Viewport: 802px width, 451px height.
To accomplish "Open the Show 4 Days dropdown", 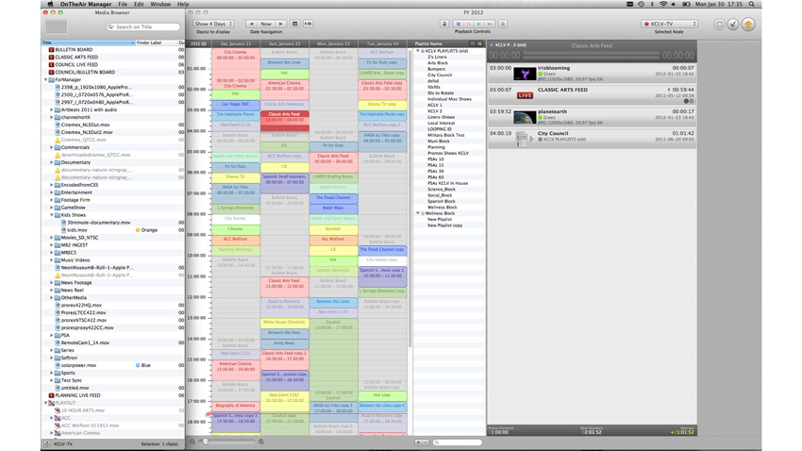I will 213,24.
